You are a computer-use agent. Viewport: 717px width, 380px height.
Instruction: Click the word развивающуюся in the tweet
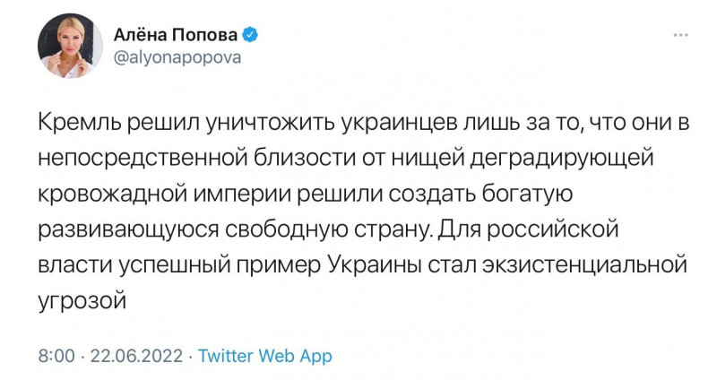(x=128, y=231)
